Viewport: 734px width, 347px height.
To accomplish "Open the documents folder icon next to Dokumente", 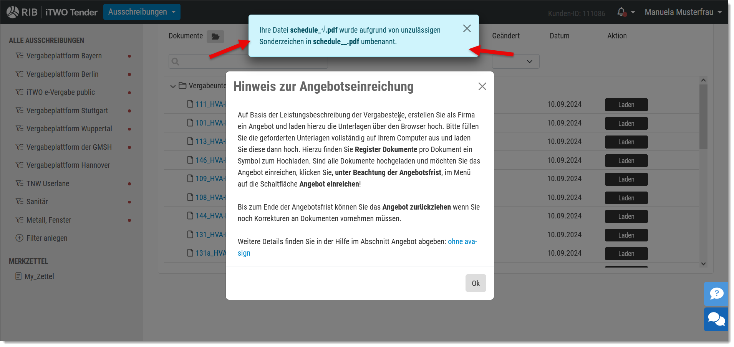I will [215, 36].
